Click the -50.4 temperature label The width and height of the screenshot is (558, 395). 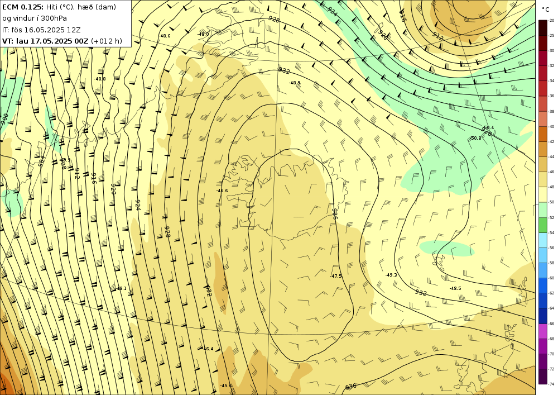pyautogui.click(x=488, y=127)
